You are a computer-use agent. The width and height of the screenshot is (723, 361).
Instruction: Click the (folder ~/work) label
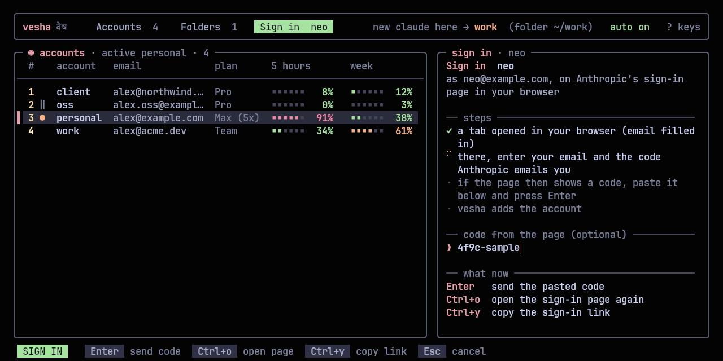[x=551, y=27]
